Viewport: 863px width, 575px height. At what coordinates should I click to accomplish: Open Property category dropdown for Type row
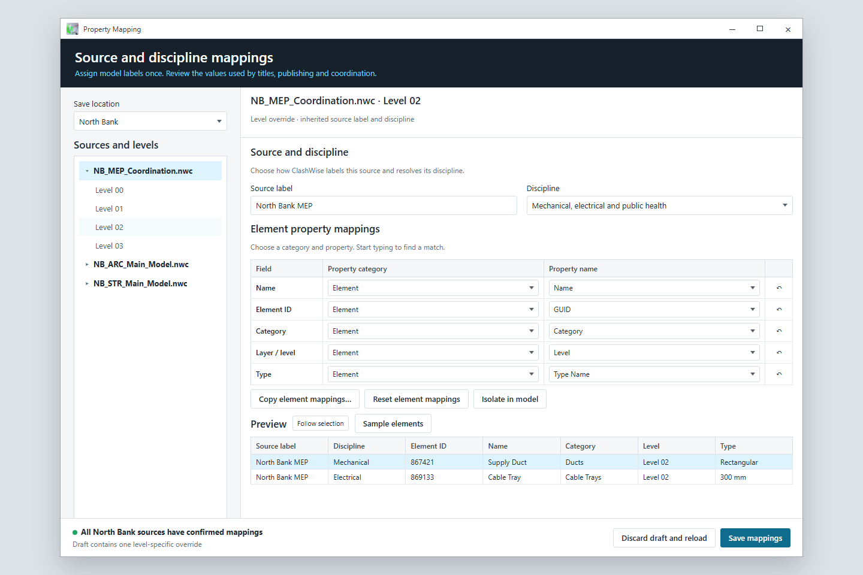pos(433,374)
